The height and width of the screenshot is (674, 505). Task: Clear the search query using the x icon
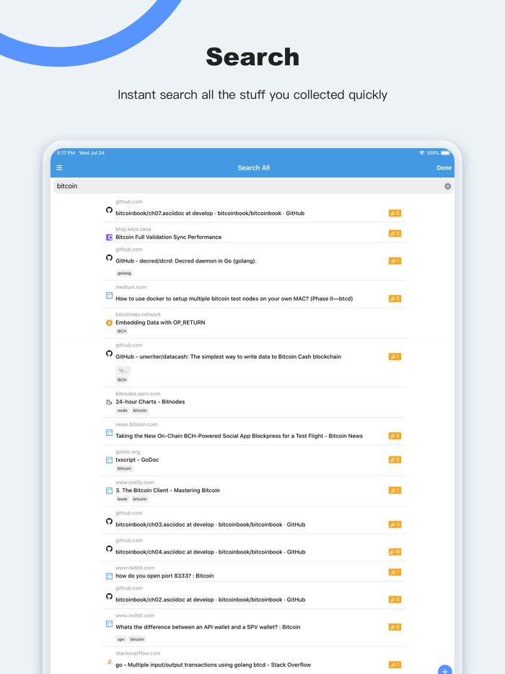point(447,185)
